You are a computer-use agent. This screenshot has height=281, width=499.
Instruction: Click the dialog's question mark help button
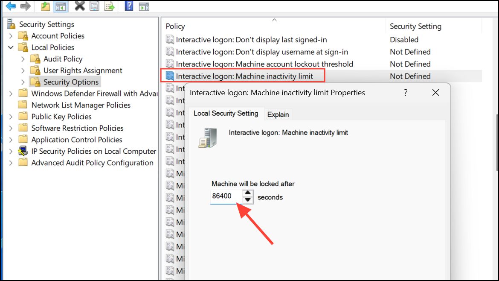click(x=406, y=93)
